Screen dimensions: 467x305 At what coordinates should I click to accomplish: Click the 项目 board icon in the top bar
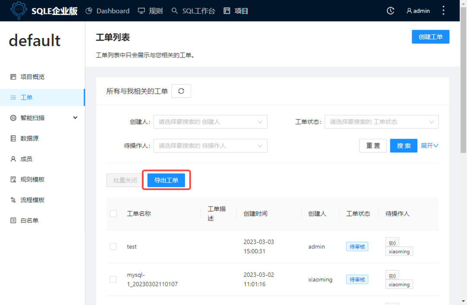coord(227,11)
